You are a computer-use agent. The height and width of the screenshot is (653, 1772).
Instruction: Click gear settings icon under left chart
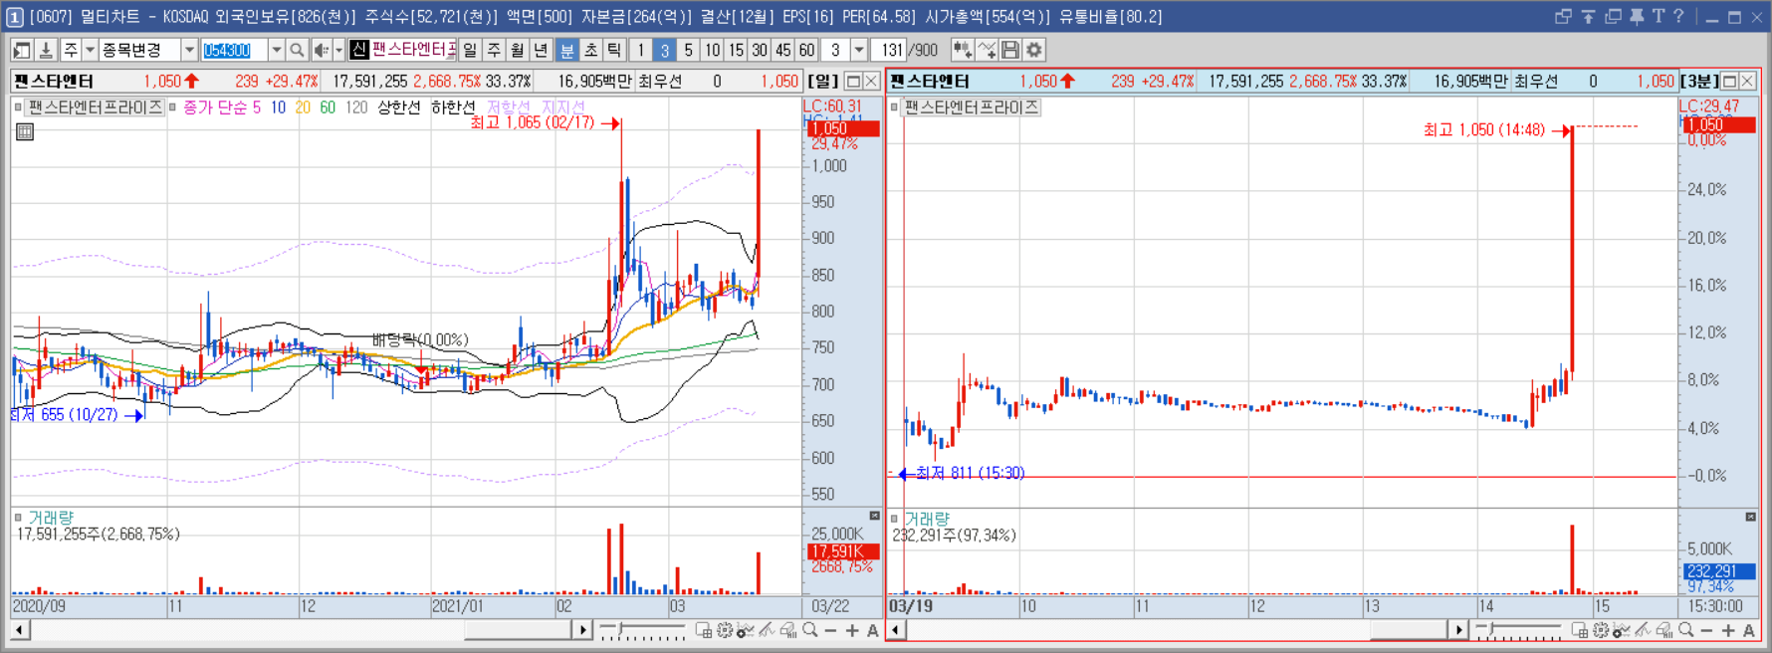point(725,630)
